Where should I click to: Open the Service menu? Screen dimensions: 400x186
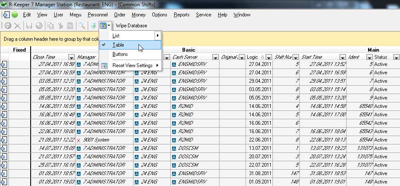pos(204,15)
